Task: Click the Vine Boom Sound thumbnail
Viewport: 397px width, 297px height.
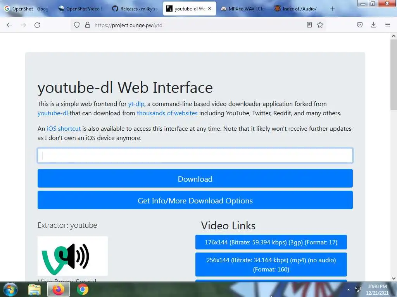Action: (72, 256)
